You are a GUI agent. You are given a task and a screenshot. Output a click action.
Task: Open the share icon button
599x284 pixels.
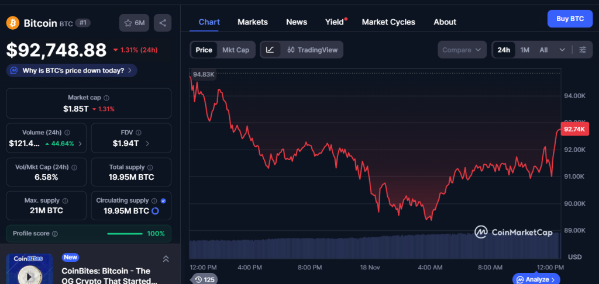163,23
